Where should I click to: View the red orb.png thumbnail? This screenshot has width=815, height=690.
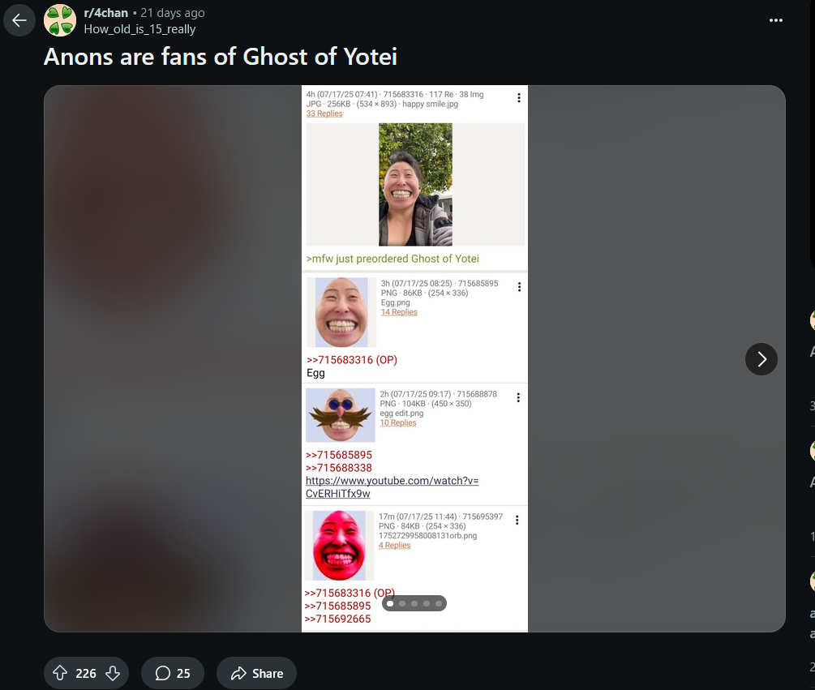tap(339, 545)
